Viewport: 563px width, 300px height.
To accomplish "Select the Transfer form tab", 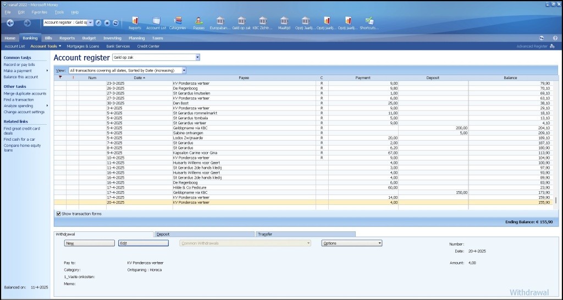I will tap(305, 234).
